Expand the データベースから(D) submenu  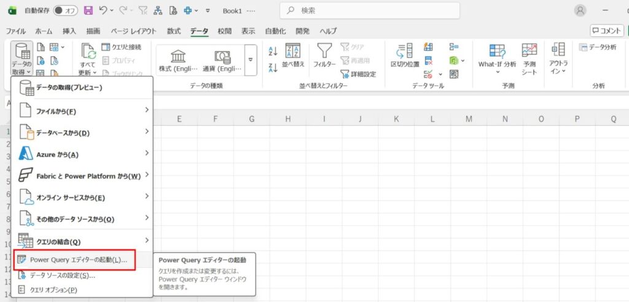coord(82,132)
